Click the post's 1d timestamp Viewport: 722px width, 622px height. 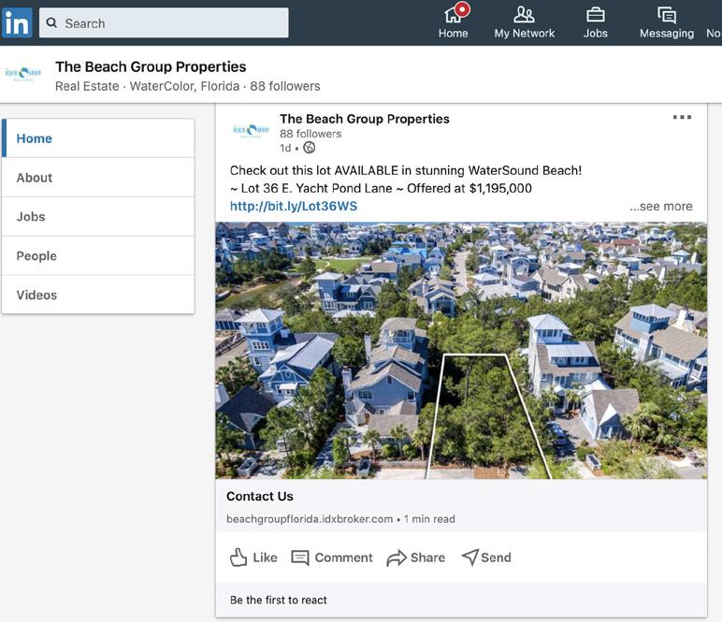tap(285, 148)
